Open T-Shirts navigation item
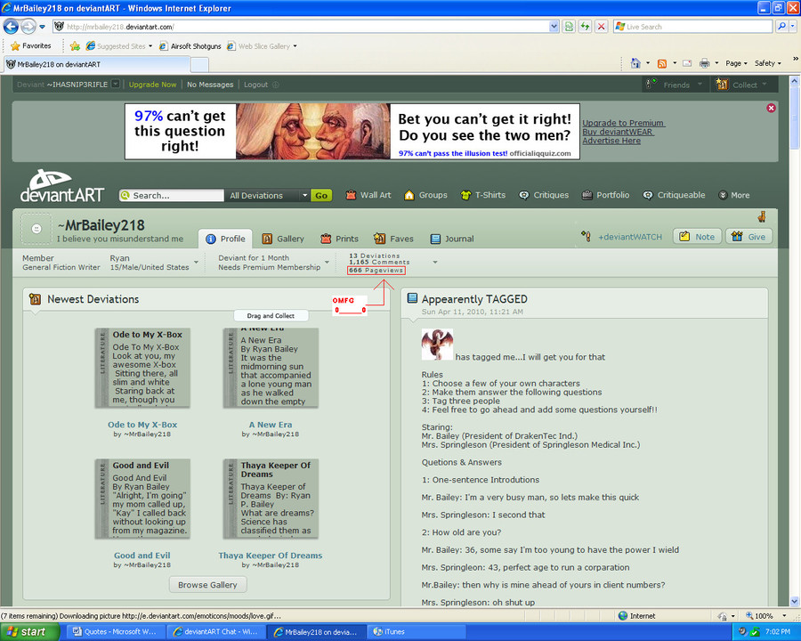 click(483, 195)
